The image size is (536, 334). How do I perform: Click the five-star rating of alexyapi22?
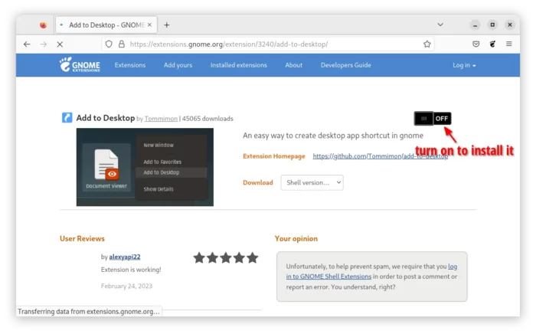coord(226,257)
